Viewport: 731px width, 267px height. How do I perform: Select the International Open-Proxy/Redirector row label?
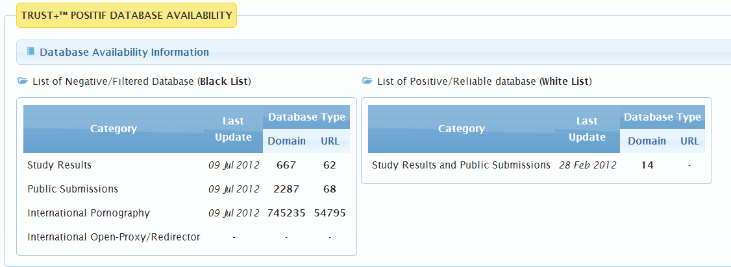[114, 237]
